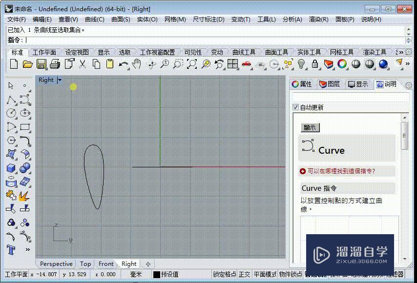Click the Copy icon
This screenshot has height=283, width=417.
[96, 64]
